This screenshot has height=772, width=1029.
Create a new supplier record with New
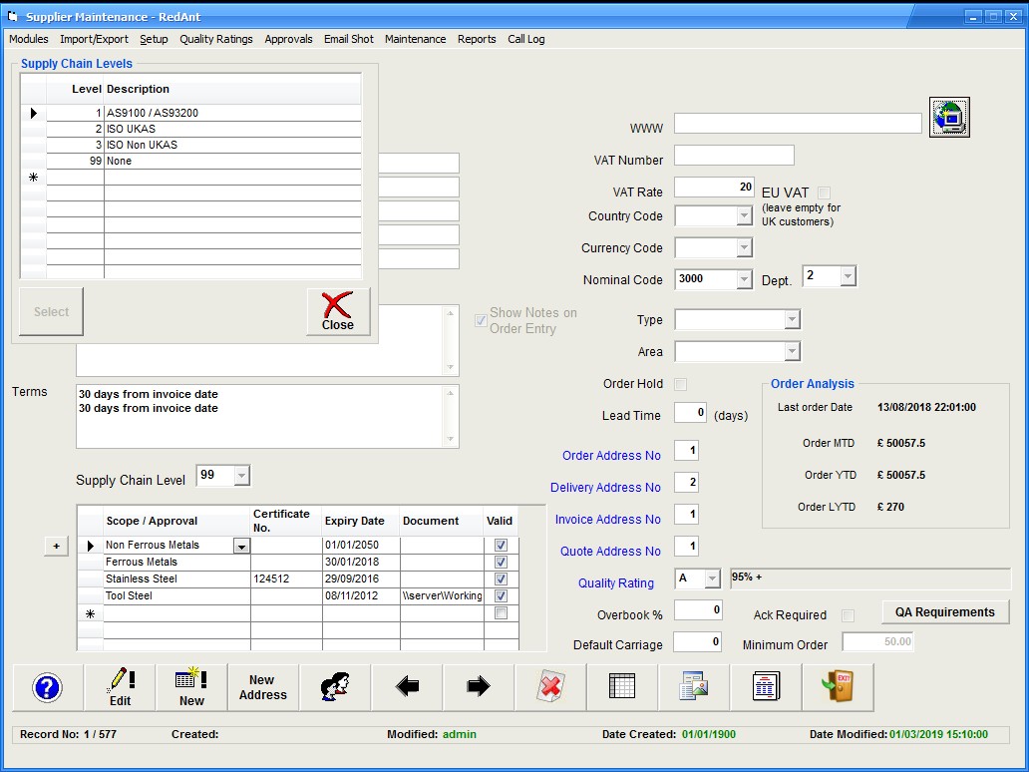click(x=191, y=687)
